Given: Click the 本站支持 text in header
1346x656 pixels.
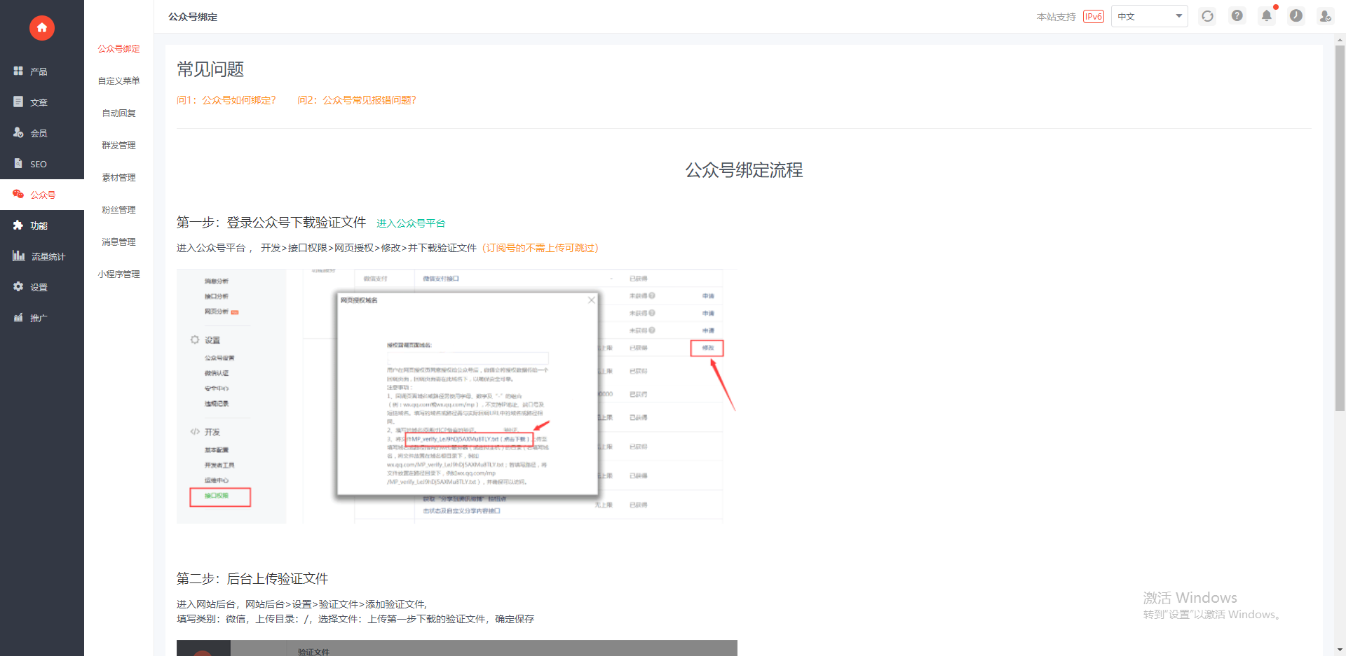Looking at the screenshot, I should coord(1056,17).
